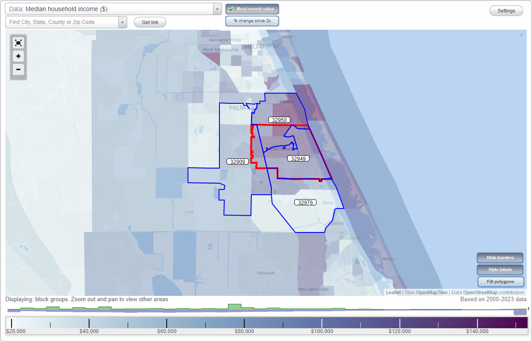Open the OpenMapTiles attribution link
The image size is (532, 342).
coord(432,292)
